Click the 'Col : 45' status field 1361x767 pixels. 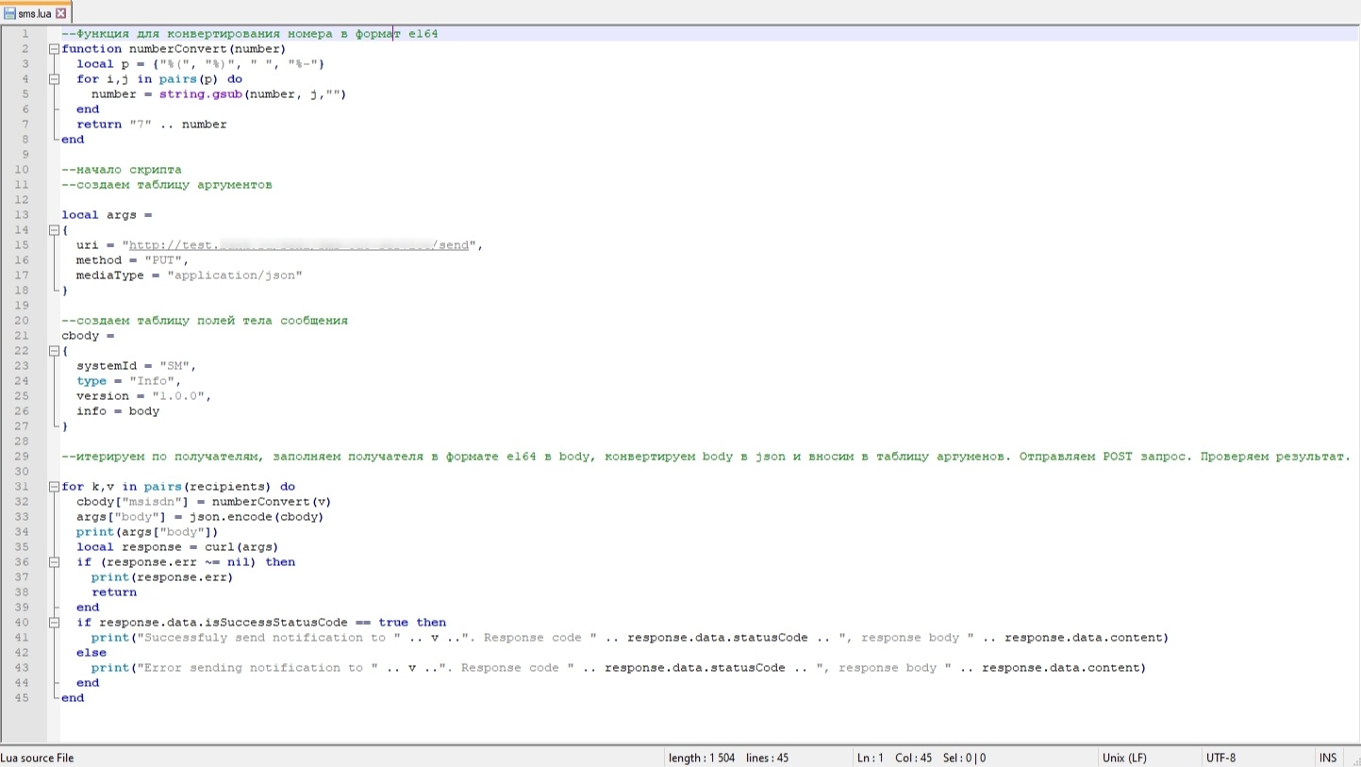(x=913, y=758)
